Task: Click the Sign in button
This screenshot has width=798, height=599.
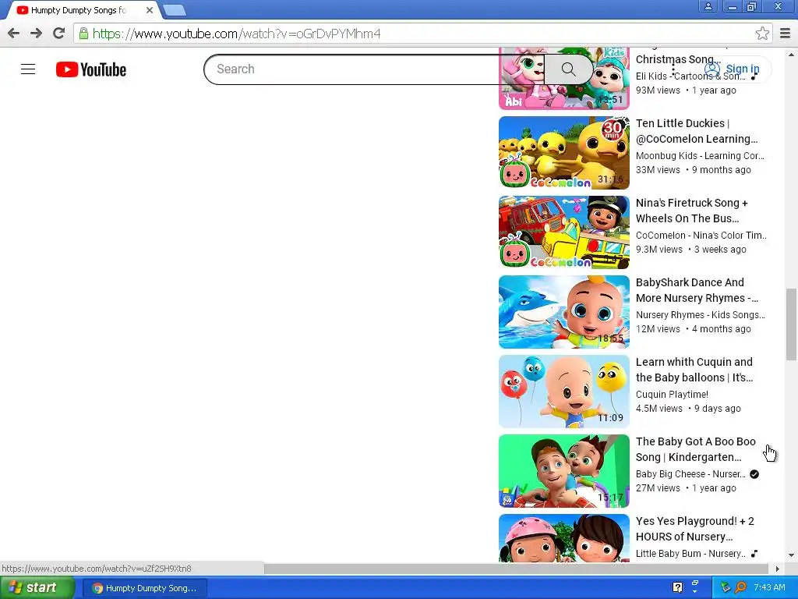Action: point(733,69)
